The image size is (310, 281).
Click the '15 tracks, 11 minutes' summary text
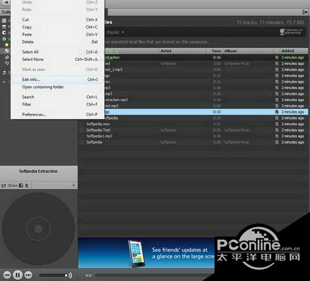click(x=270, y=23)
